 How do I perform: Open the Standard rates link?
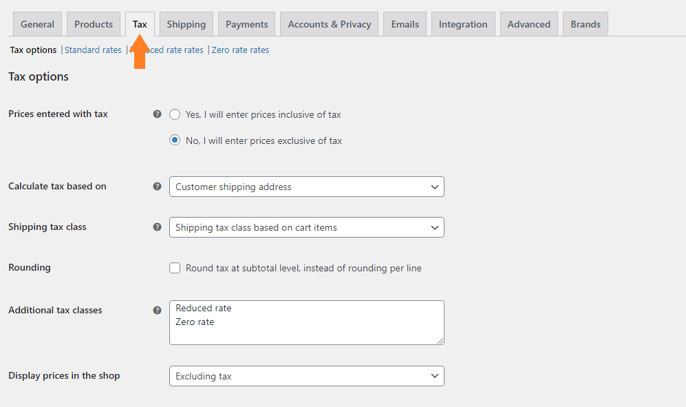click(93, 50)
